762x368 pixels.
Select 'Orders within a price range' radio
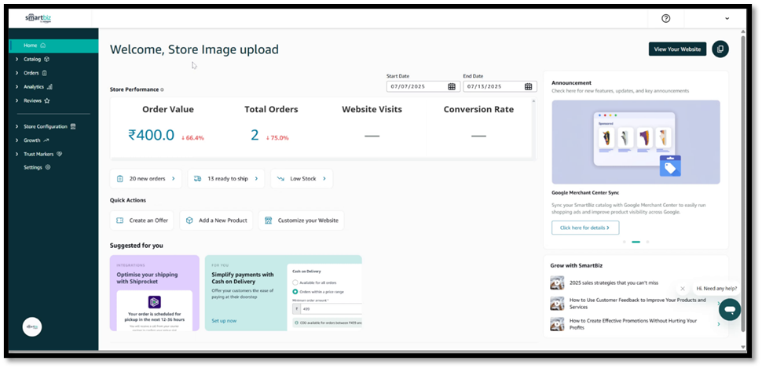(x=295, y=291)
